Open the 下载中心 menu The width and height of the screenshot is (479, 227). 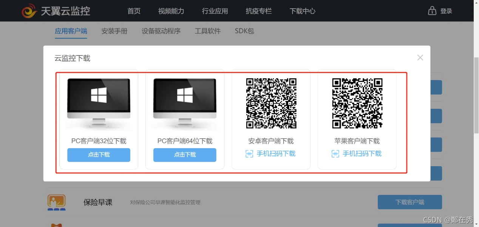[x=303, y=11]
